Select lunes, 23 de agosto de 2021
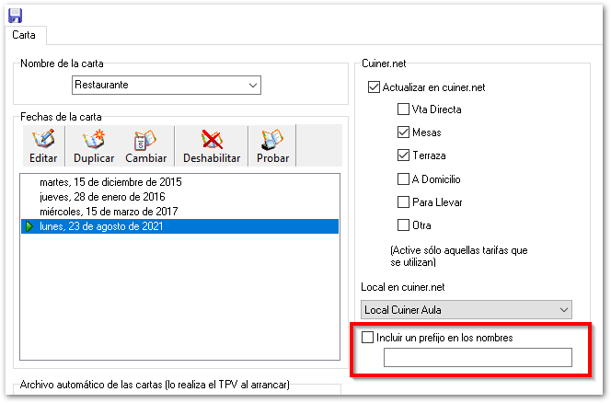 [x=179, y=226]
